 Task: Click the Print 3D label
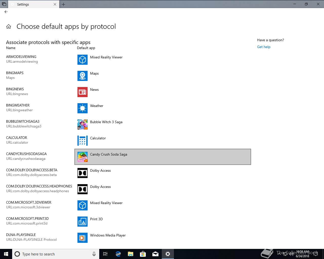point(96,219)
